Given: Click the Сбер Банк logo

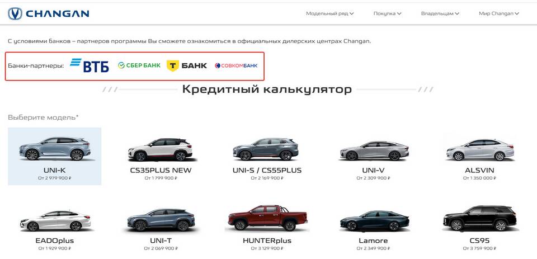Looking at the screenshot, I should click(139, 65).
